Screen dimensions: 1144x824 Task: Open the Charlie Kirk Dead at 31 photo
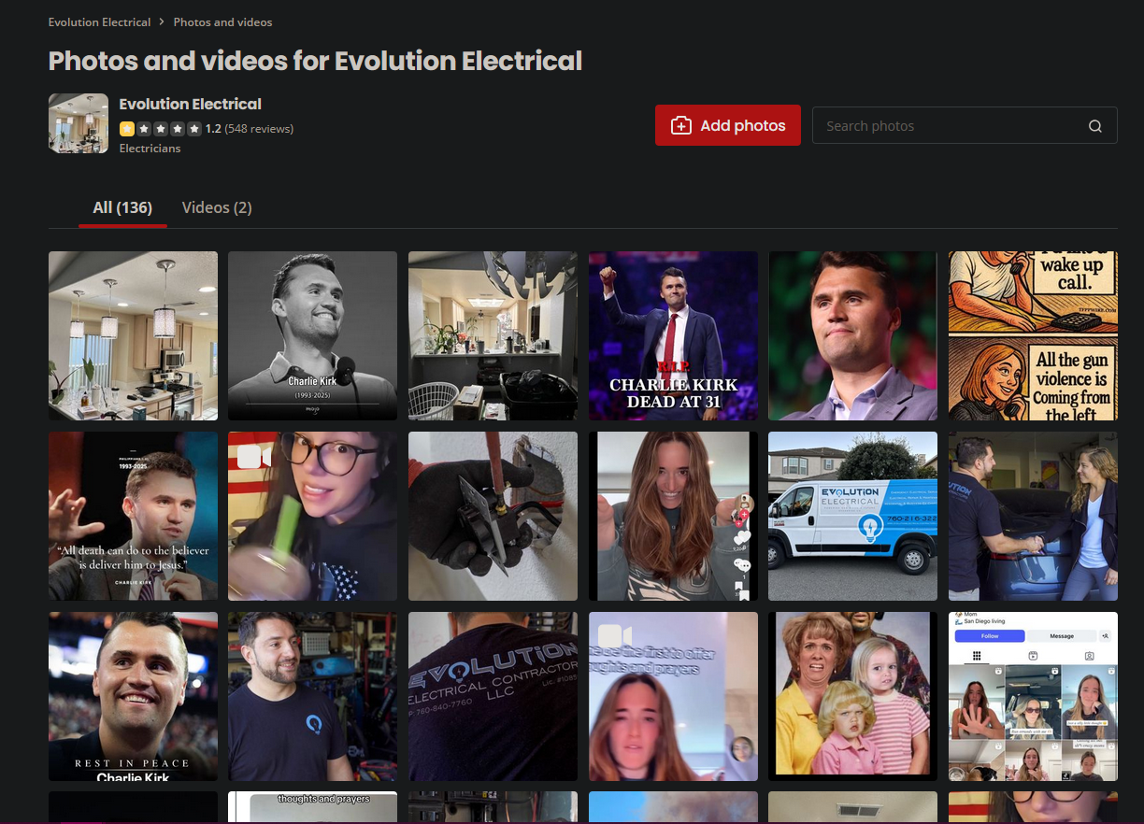[673, 335]
